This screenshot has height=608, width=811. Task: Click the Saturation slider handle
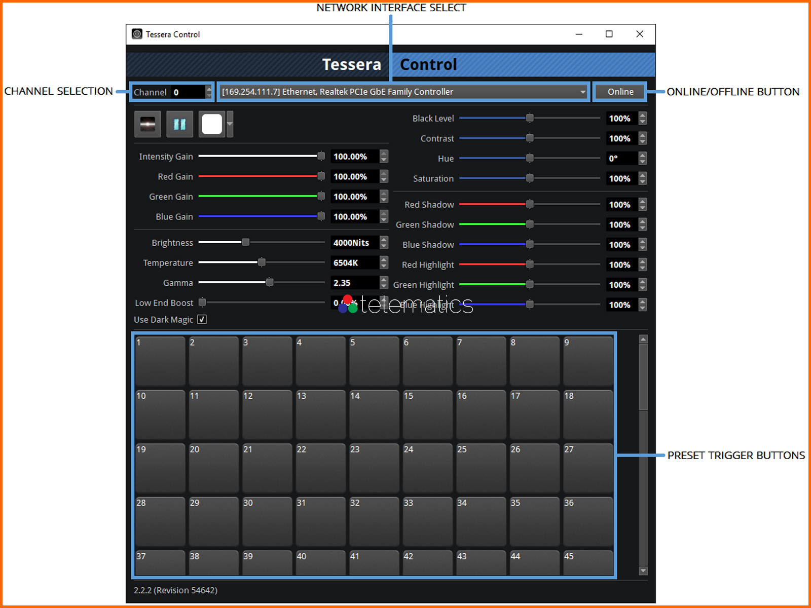click(x=530, y=178)
